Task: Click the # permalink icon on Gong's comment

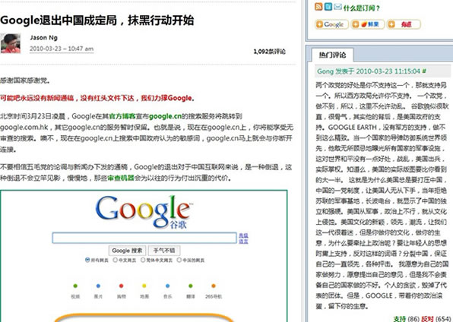Action: 424,71
